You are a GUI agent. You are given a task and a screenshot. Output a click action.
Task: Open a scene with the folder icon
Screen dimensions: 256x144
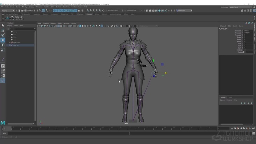click(22, 10)
